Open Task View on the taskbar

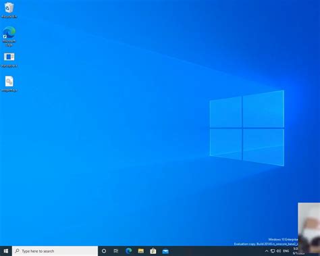[116, 251]
